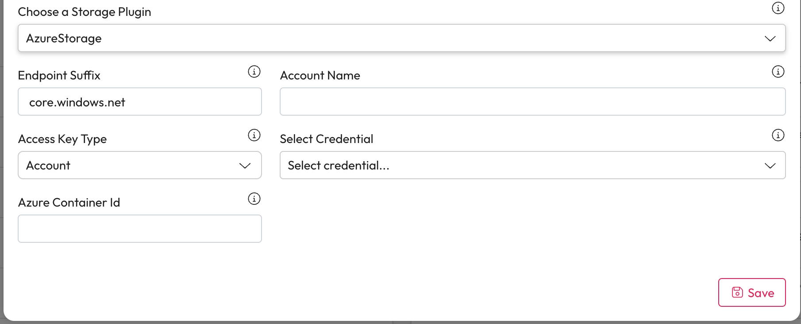
Task: Click the chevron arrow in Select credential box
Action: point(770,166)
